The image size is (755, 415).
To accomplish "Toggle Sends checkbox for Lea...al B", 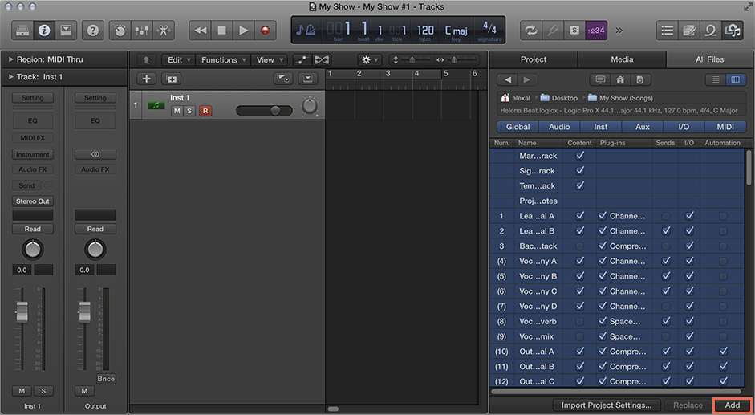I will tap(665, 231).
